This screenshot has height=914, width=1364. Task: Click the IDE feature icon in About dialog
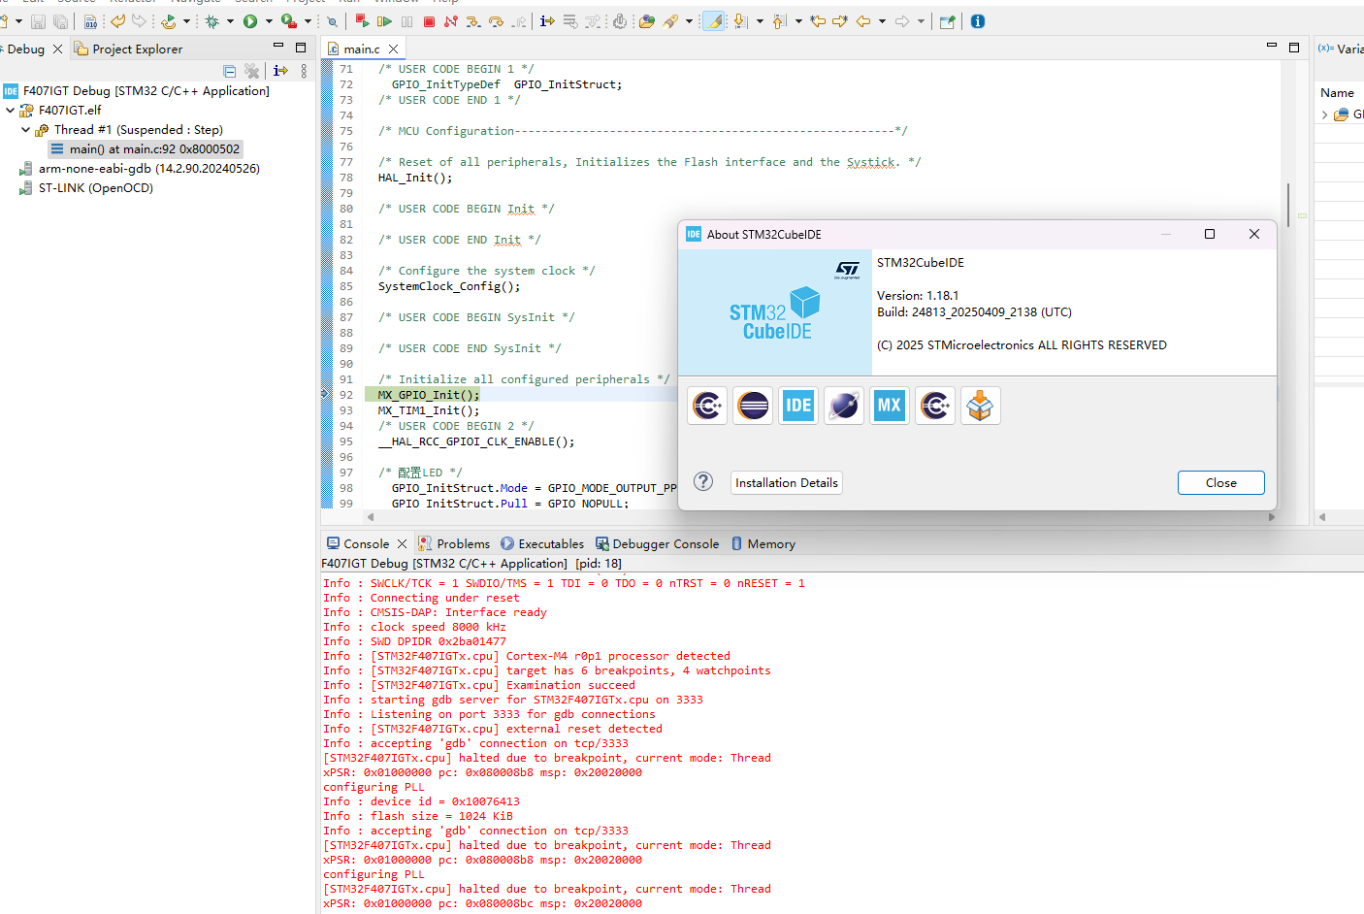coord(798,406)
